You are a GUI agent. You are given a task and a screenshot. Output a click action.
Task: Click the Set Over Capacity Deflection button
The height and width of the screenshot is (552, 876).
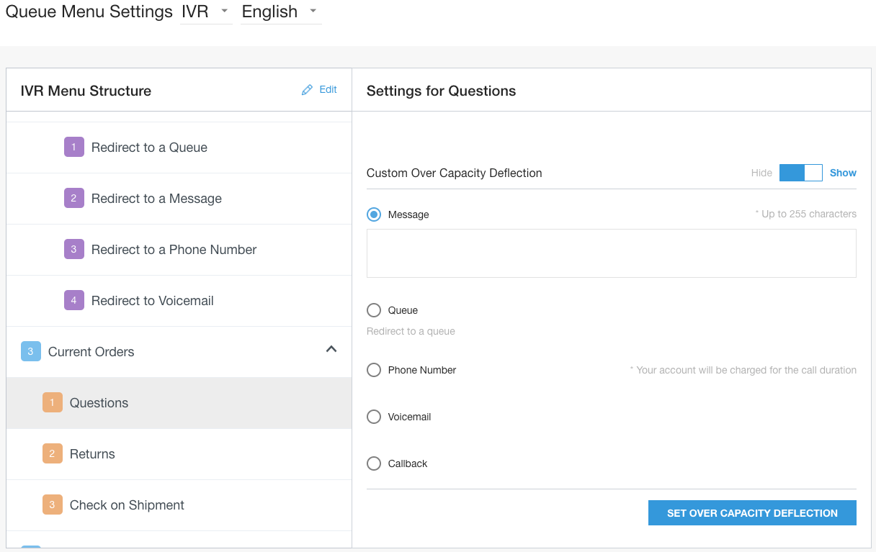pyautogui.click(x=752, y=512)
